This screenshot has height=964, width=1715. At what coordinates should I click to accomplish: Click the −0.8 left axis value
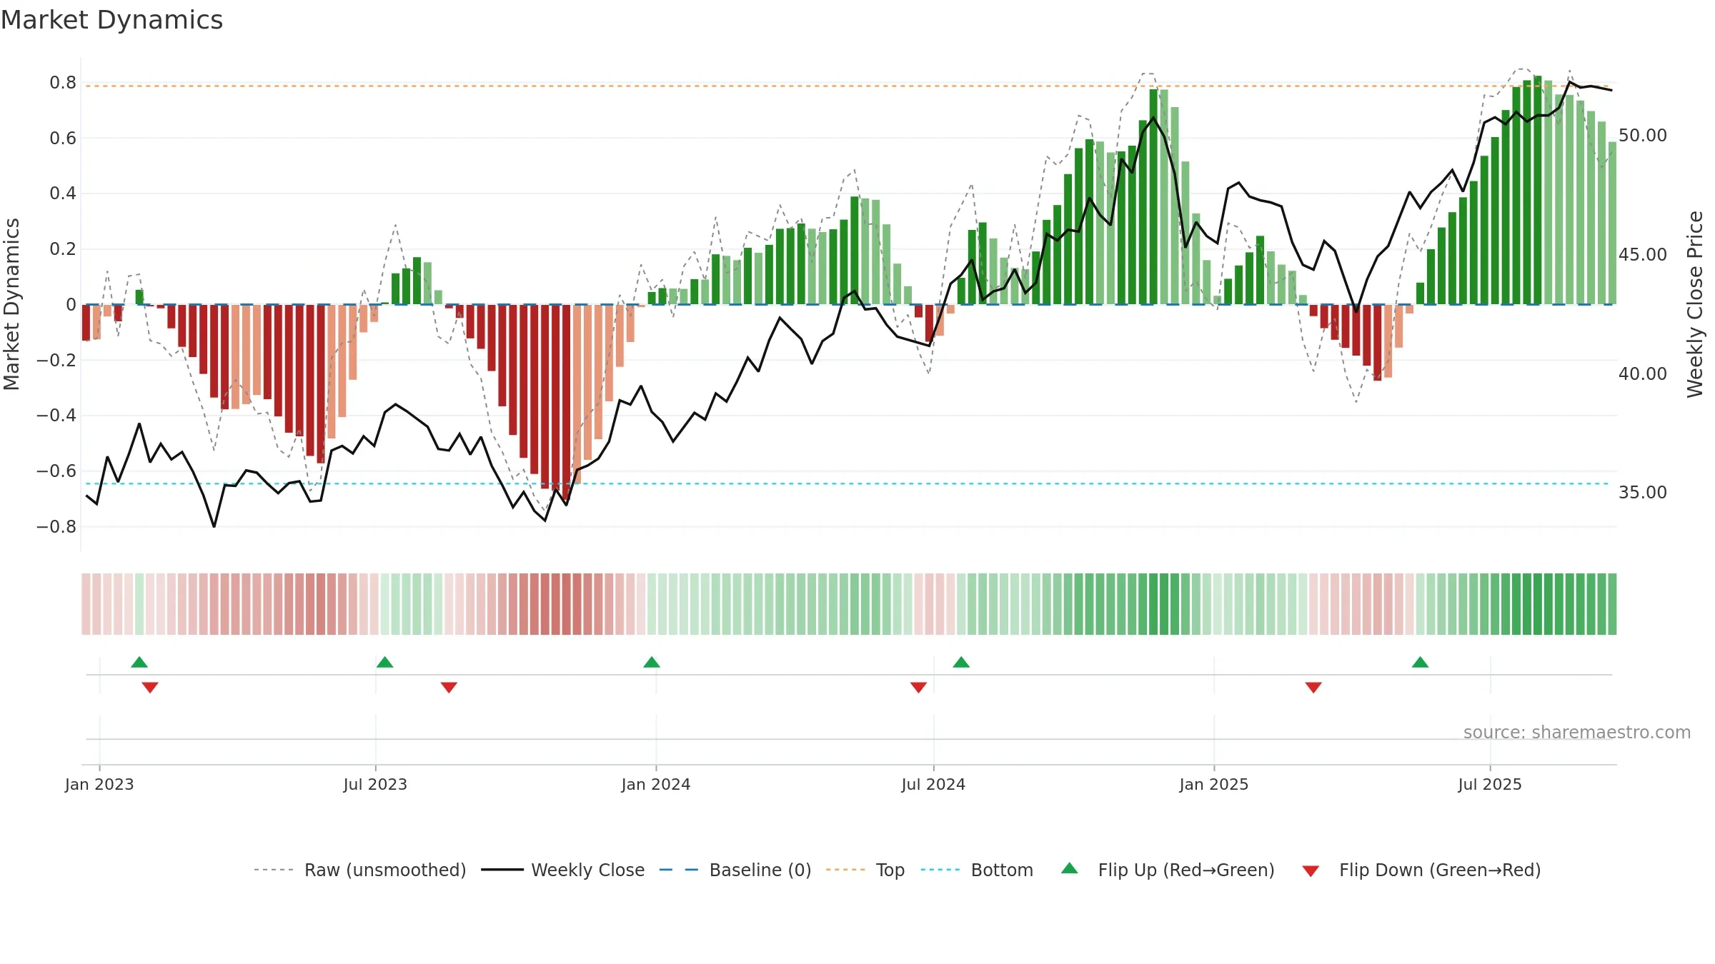pos(56,527)
